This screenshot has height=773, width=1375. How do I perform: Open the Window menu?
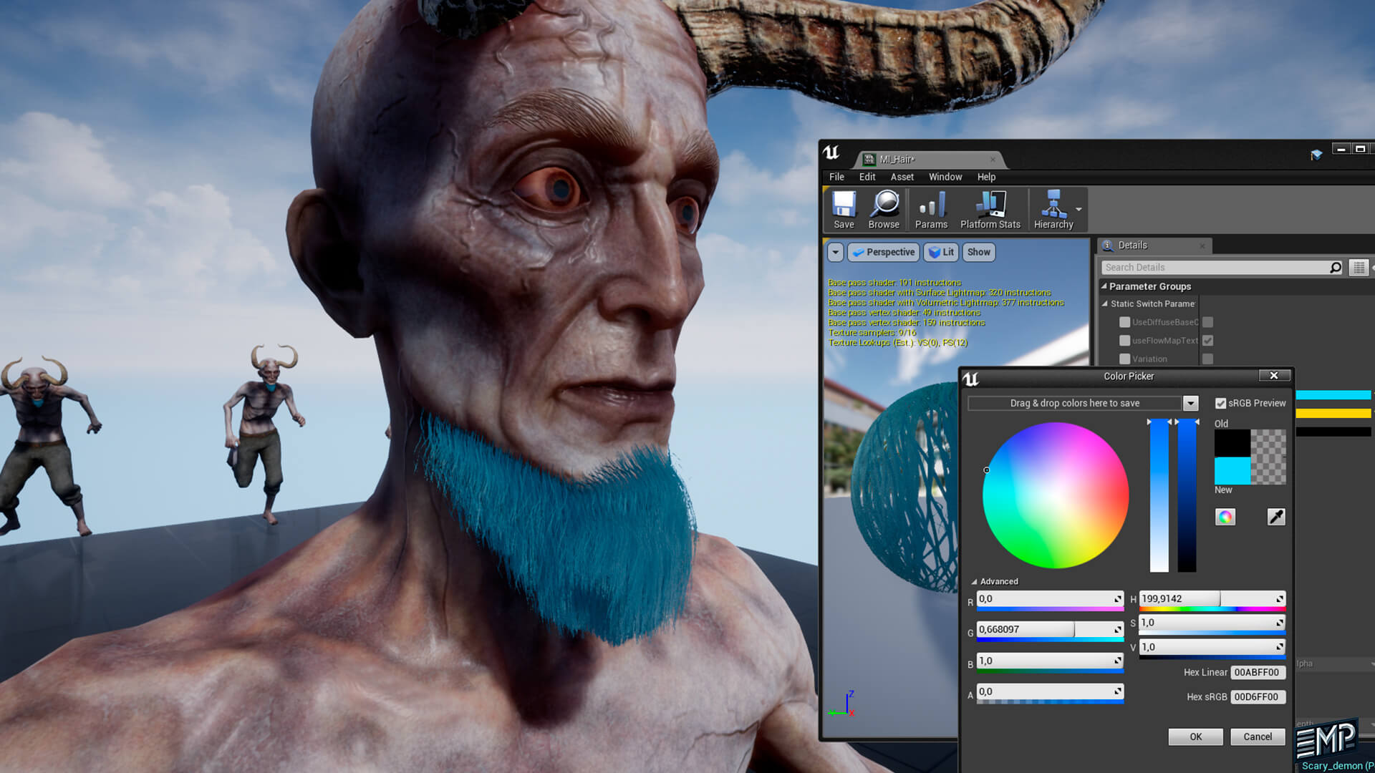pos(945,177)
